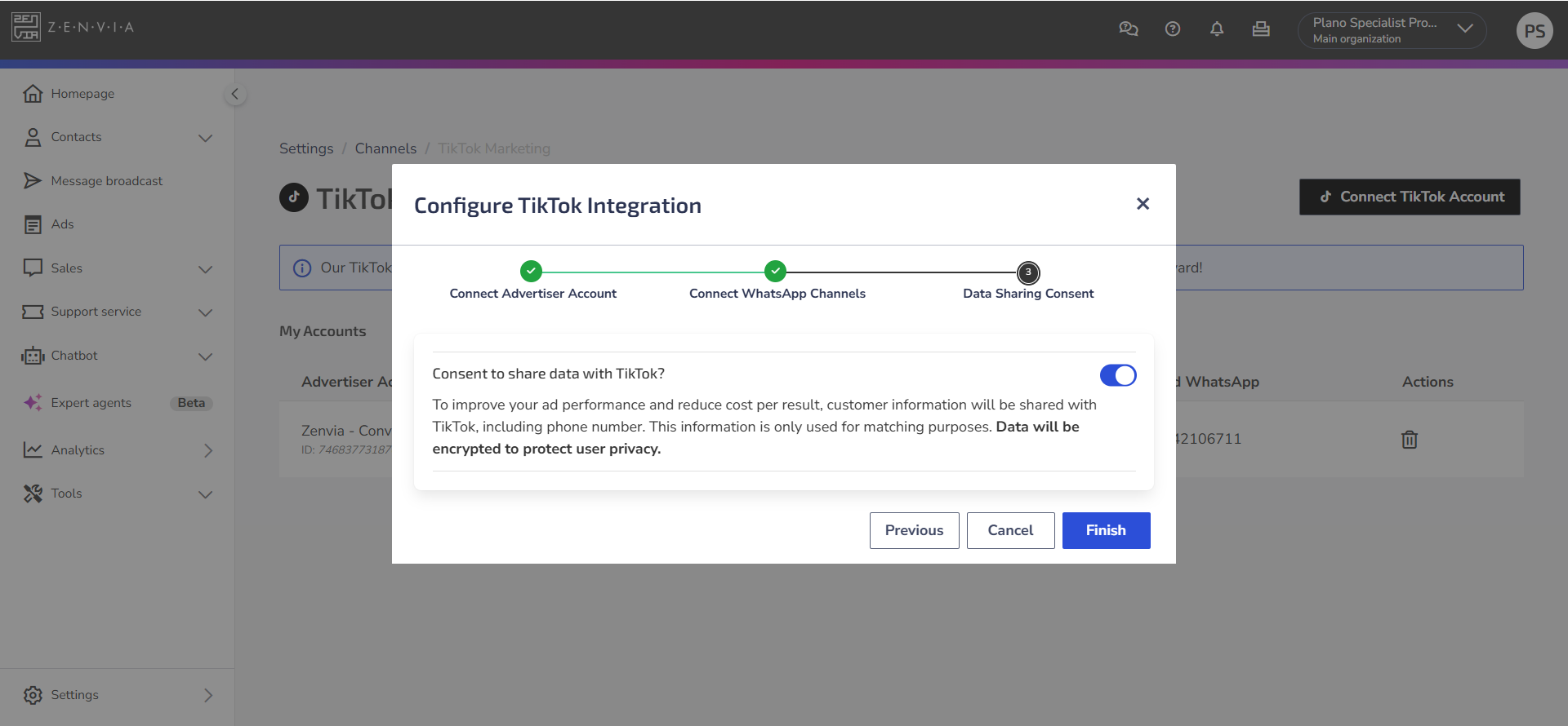Click the Ads document icon
The width and height of the screenshot is (1568, 726).
tap(33, 224)
